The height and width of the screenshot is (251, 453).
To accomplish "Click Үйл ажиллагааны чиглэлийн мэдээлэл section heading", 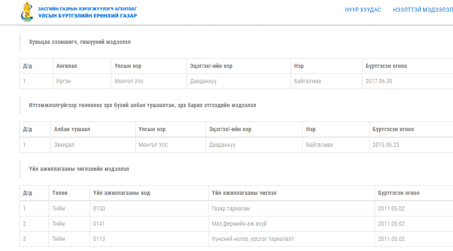I will pos(79,169).
